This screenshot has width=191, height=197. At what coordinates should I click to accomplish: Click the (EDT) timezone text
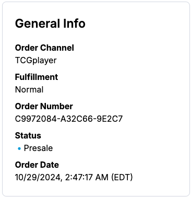(x=122, y=178)
